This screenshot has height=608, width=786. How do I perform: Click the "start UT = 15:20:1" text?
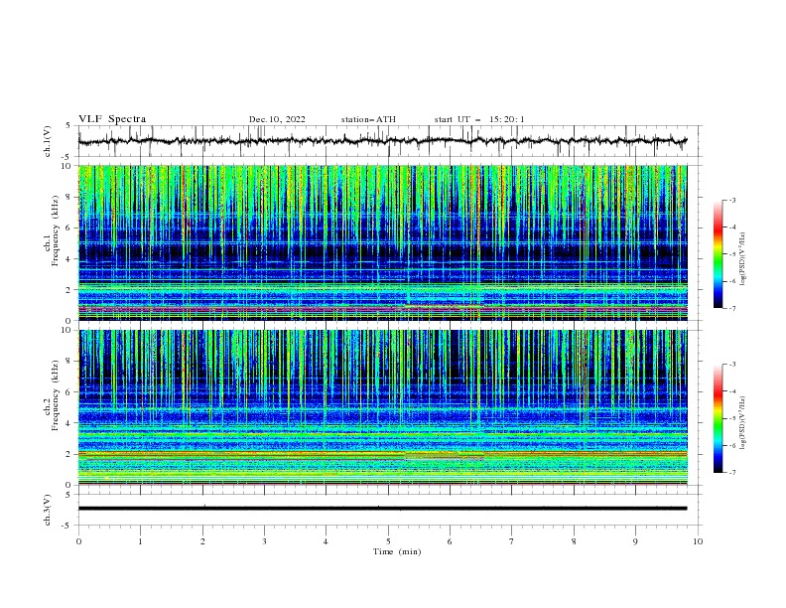(x=479, y=119)
